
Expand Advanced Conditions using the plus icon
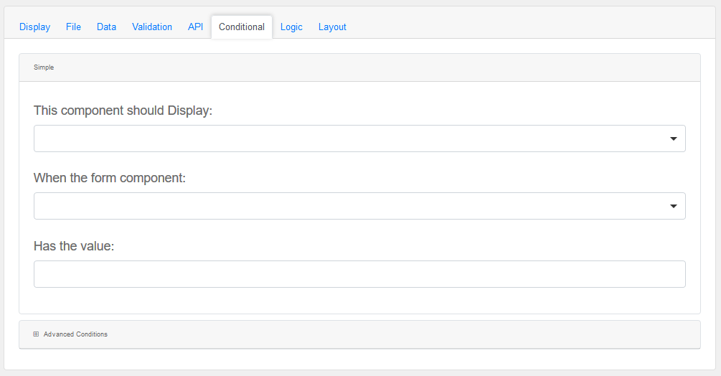36,334
